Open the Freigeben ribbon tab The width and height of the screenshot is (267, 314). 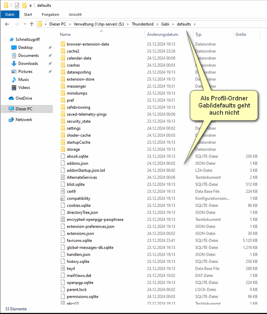point(50,15)
